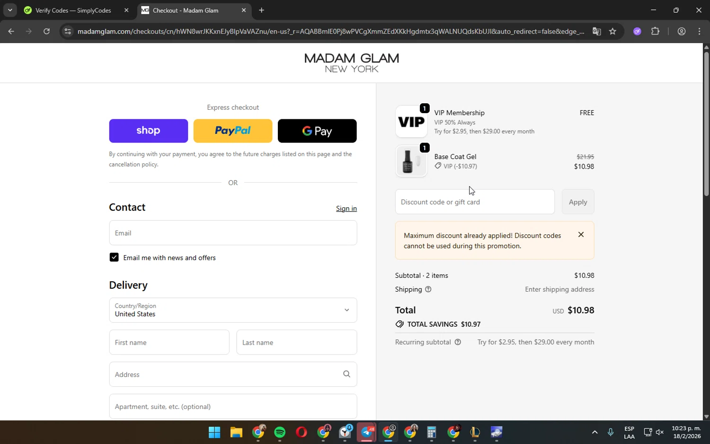The height and width of the screenshot is (444, 710).
Task: Click the address search magnifier icon
Action: pos(346,374)
